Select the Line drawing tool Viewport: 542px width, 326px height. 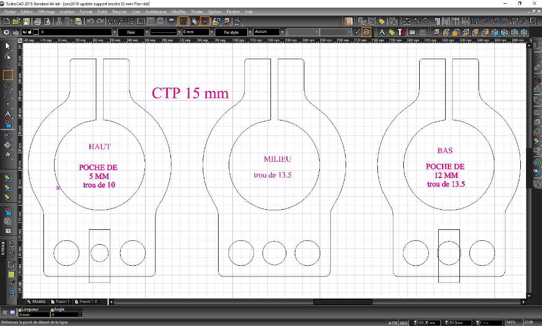(7, 74)
